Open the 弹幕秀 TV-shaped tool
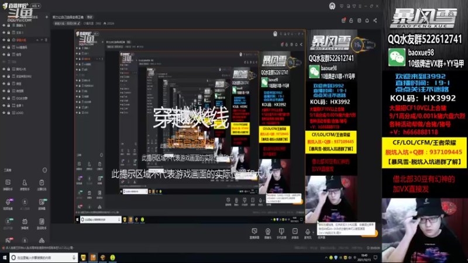Screen dimensions: 468x263 (25, 223)
